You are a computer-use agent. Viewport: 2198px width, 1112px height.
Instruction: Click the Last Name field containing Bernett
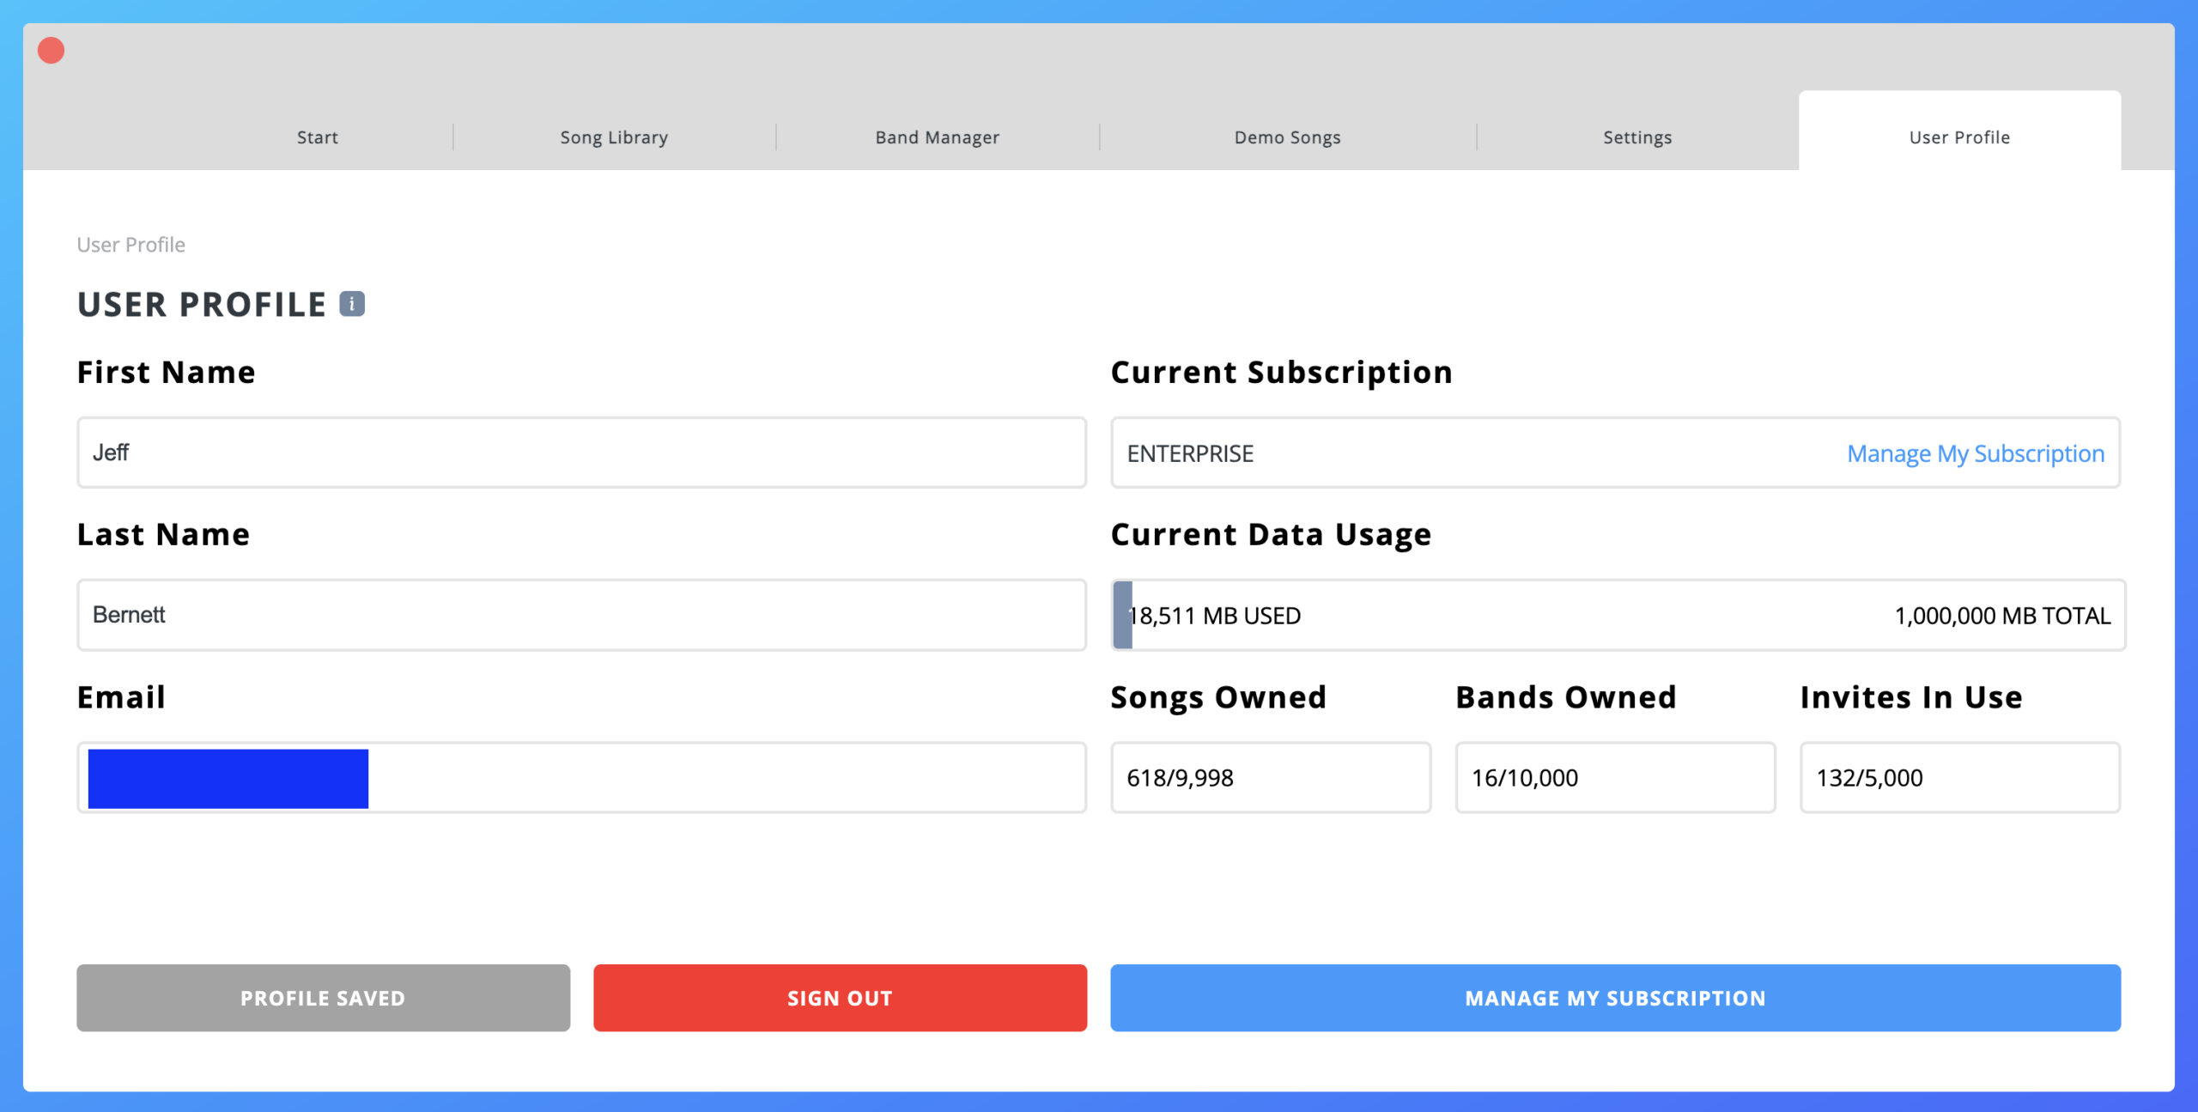pos(581,615)
